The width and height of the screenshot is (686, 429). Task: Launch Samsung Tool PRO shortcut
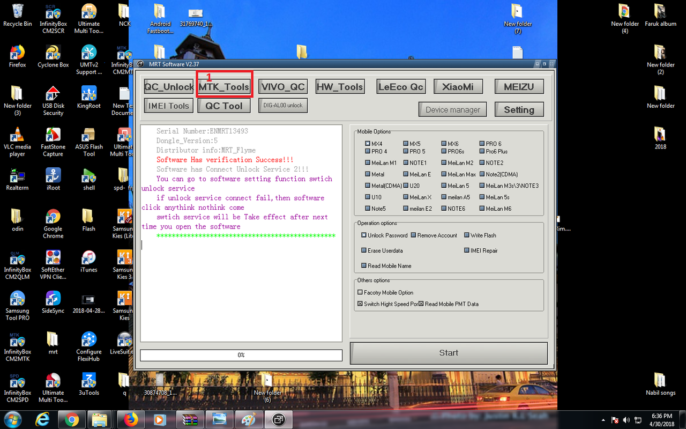(x=17, y=306)
